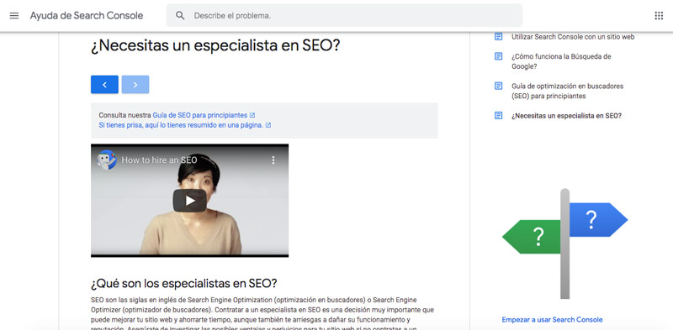
Task: Select sidebar item ¿Necesitas un especialista en SEO?
Action: pyautogui.click(x=566, y=116)
